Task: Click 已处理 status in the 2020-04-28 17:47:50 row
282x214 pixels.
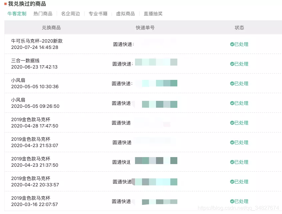Action: click(x=241, y=123)
